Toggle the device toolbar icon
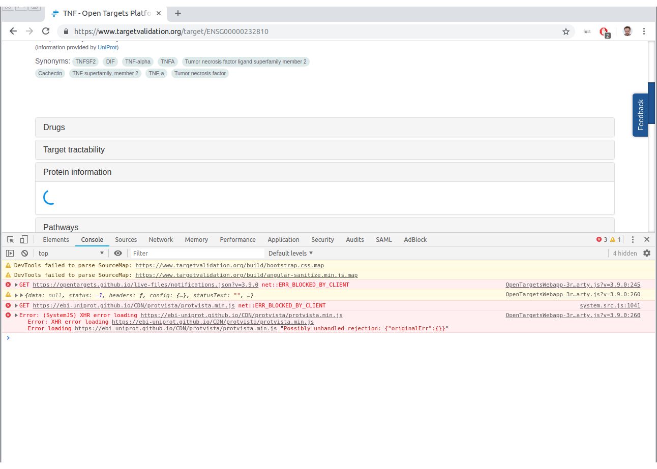The image size is (657, 469). tap(23, 239)
